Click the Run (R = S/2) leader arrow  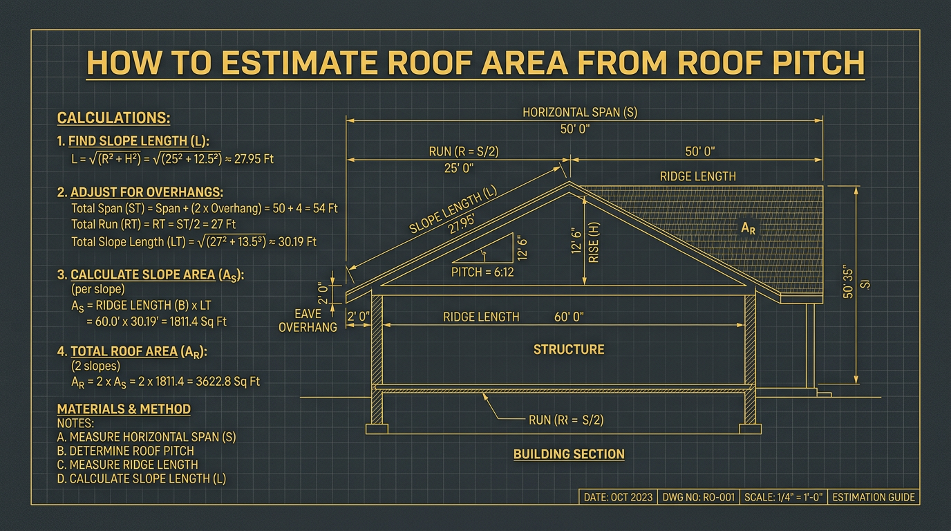[511, 408]
